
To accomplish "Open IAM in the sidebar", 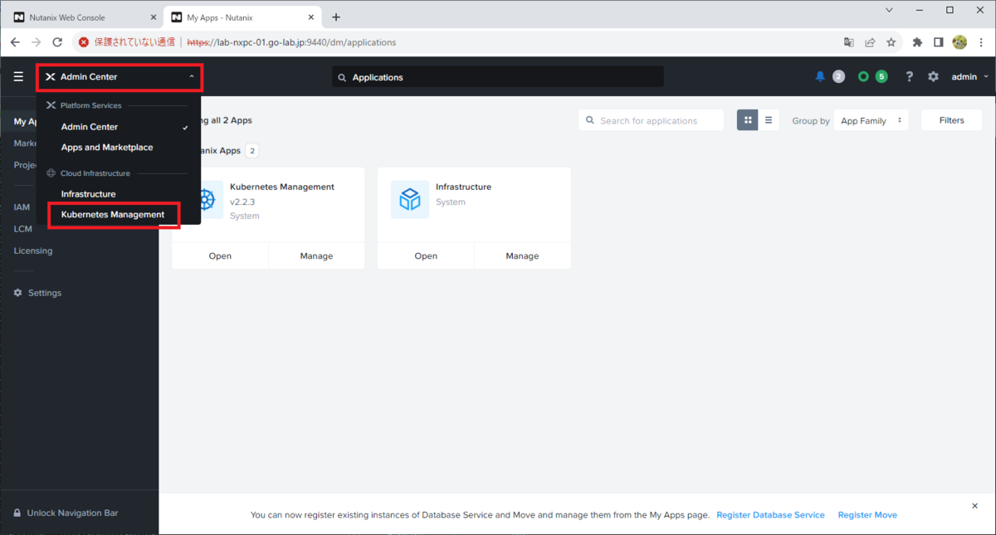I will tap(22, 207).
